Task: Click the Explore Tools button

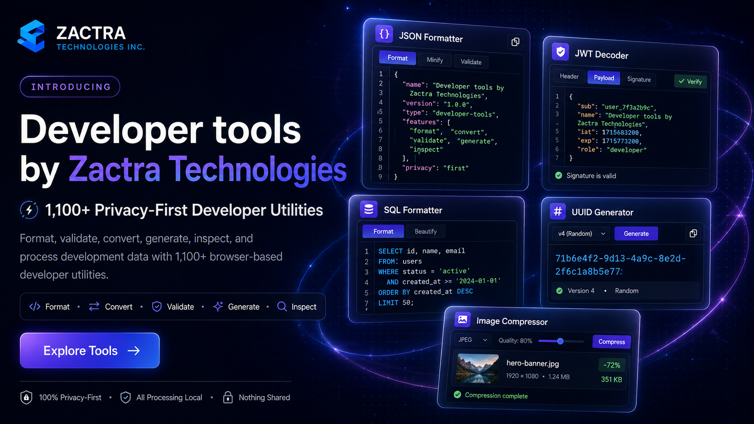Action: [x=90, y=351]
